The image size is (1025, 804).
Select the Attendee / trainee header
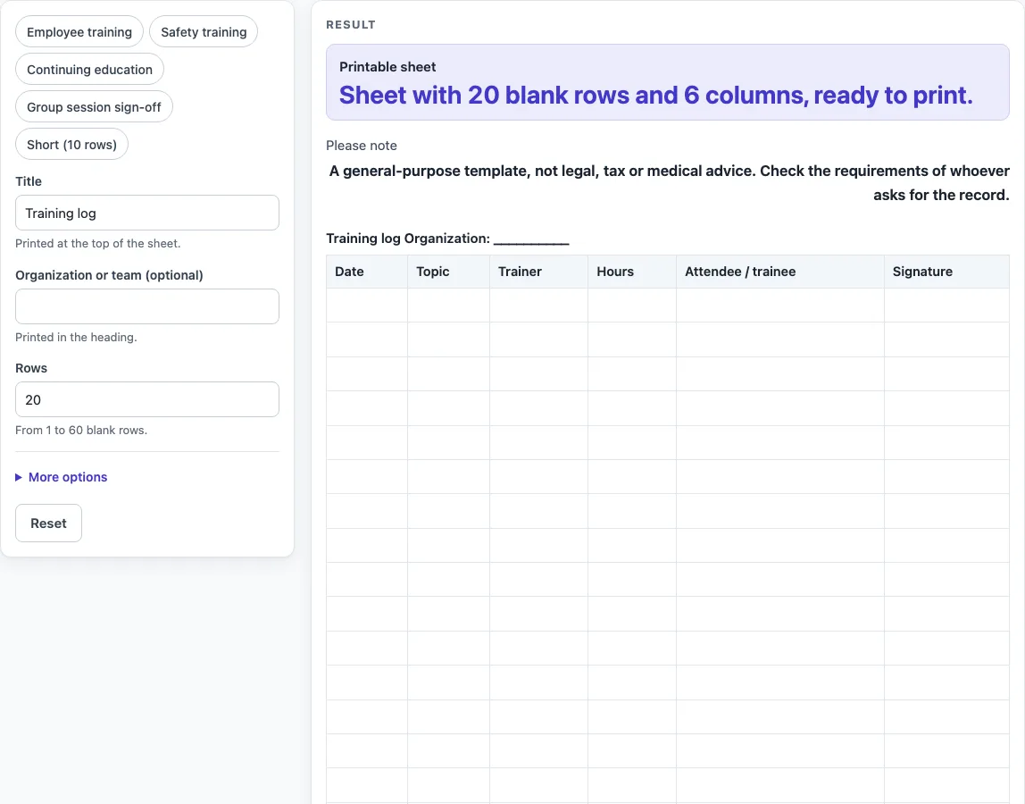[779, 272]
